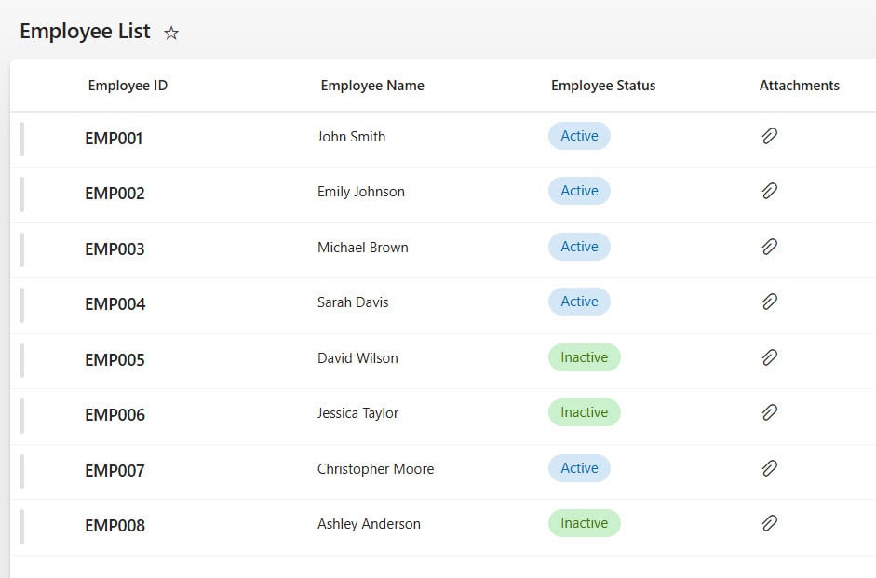Click the Active status pill for John Smith

tap(579, 136)
